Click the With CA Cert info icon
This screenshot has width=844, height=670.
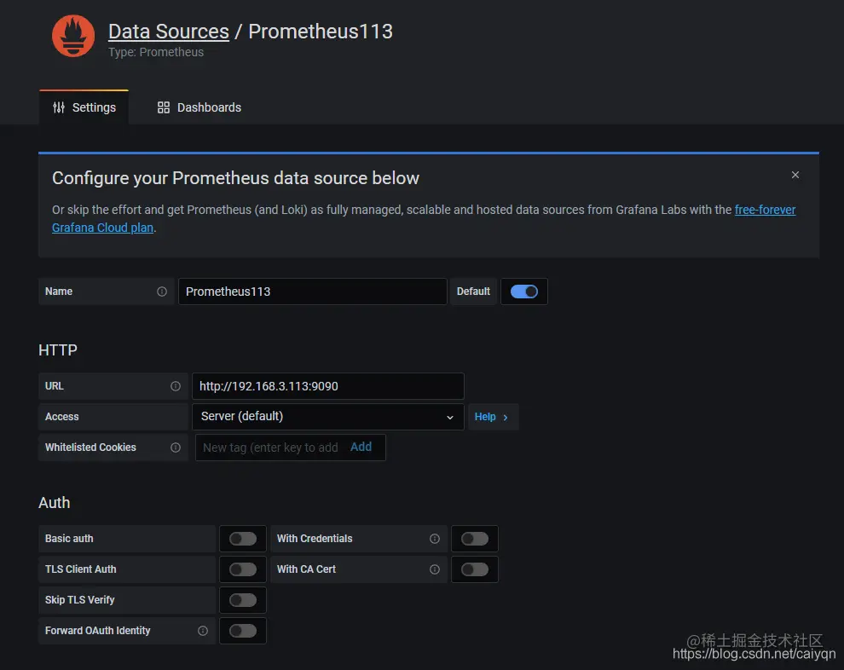(x=435, y=569)
